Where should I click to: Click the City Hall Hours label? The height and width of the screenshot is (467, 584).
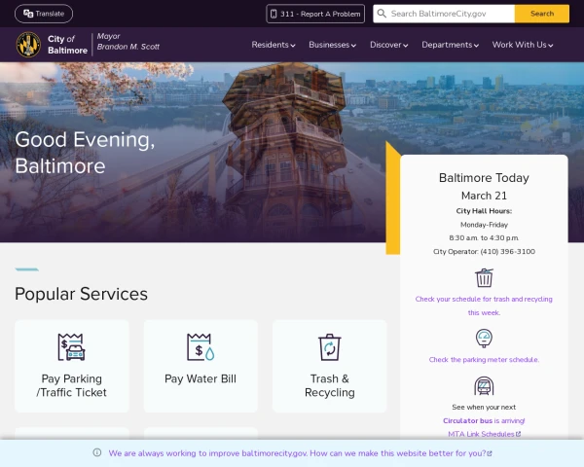point(484,211)
